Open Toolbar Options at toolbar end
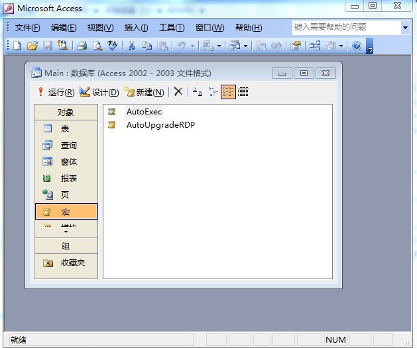 tap(370, 46)
